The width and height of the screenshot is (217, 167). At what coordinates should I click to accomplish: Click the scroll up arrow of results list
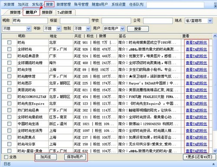click(x=215, y=36)
